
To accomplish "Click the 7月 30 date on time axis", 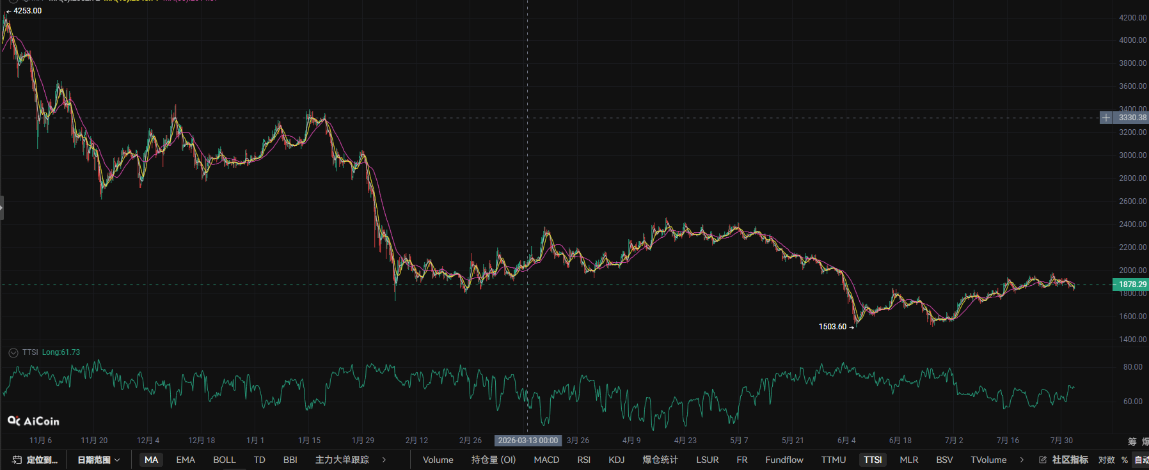I will click(1061, 441).
